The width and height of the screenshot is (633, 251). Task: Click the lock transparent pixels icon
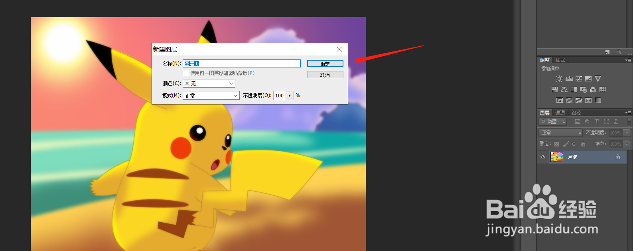point(556,144)
